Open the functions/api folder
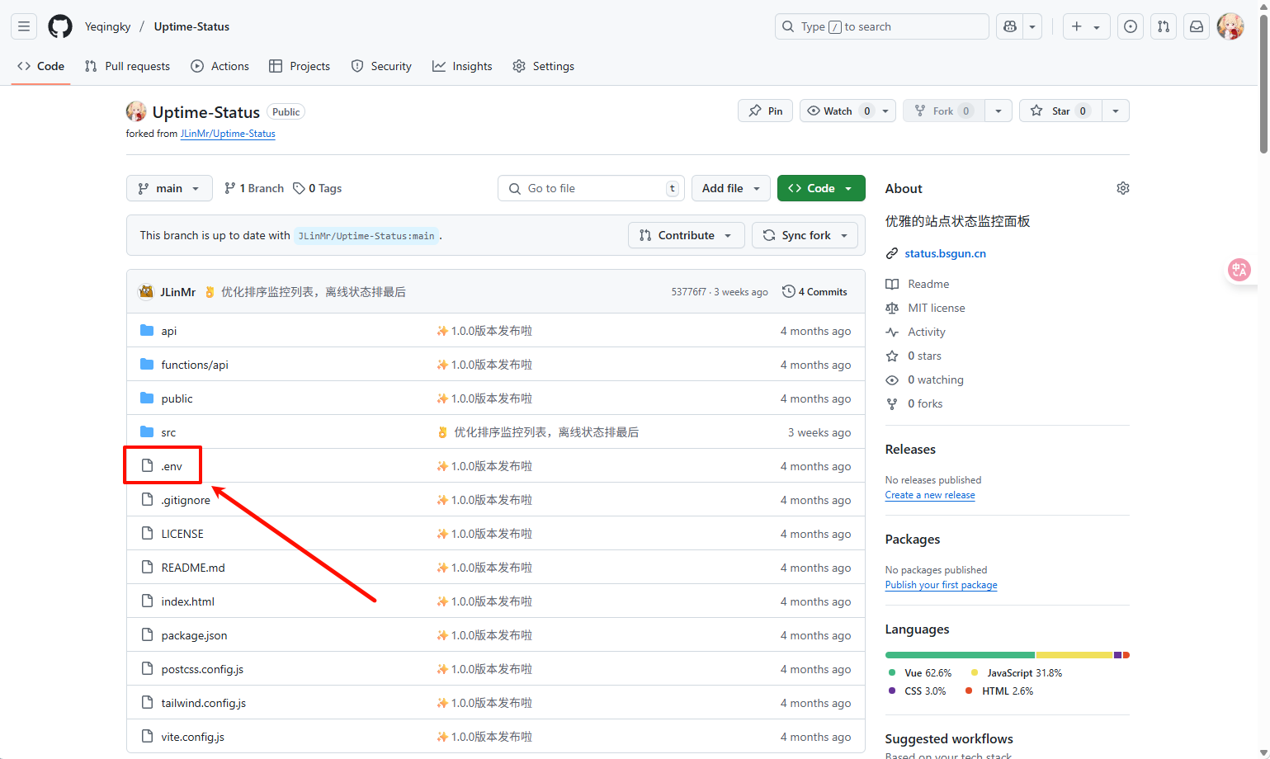1270x759 pixels. pos(195,365)
